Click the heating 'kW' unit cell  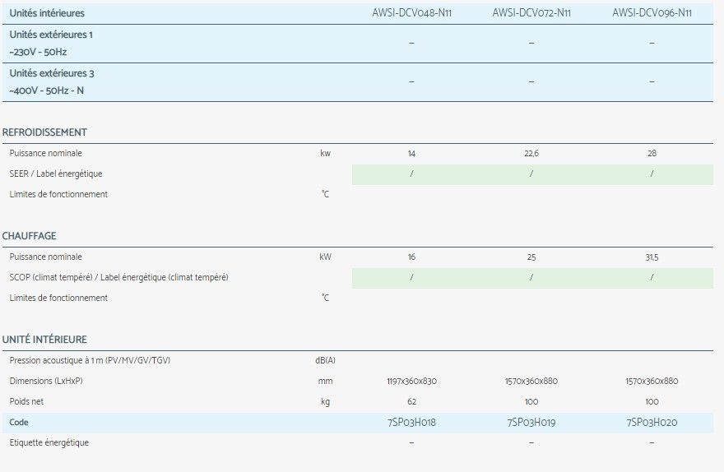pyautogui.click(x=326, y=257)
